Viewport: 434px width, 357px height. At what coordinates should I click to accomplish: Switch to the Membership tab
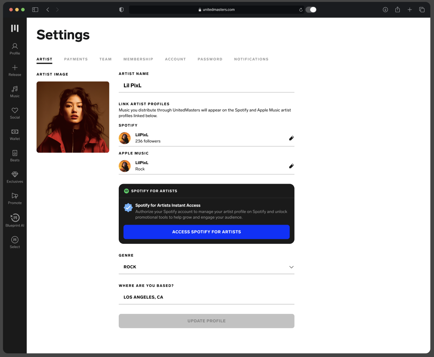[138, 59]
